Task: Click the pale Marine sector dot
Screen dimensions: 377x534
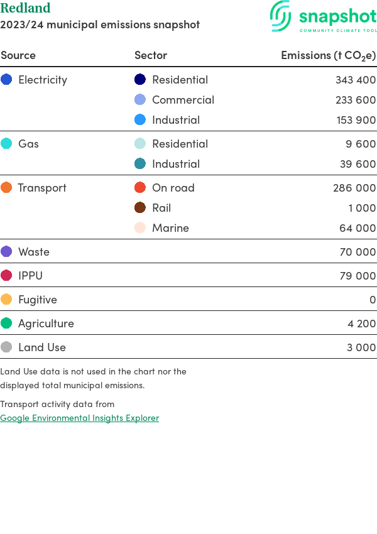Action: [140, 228]
